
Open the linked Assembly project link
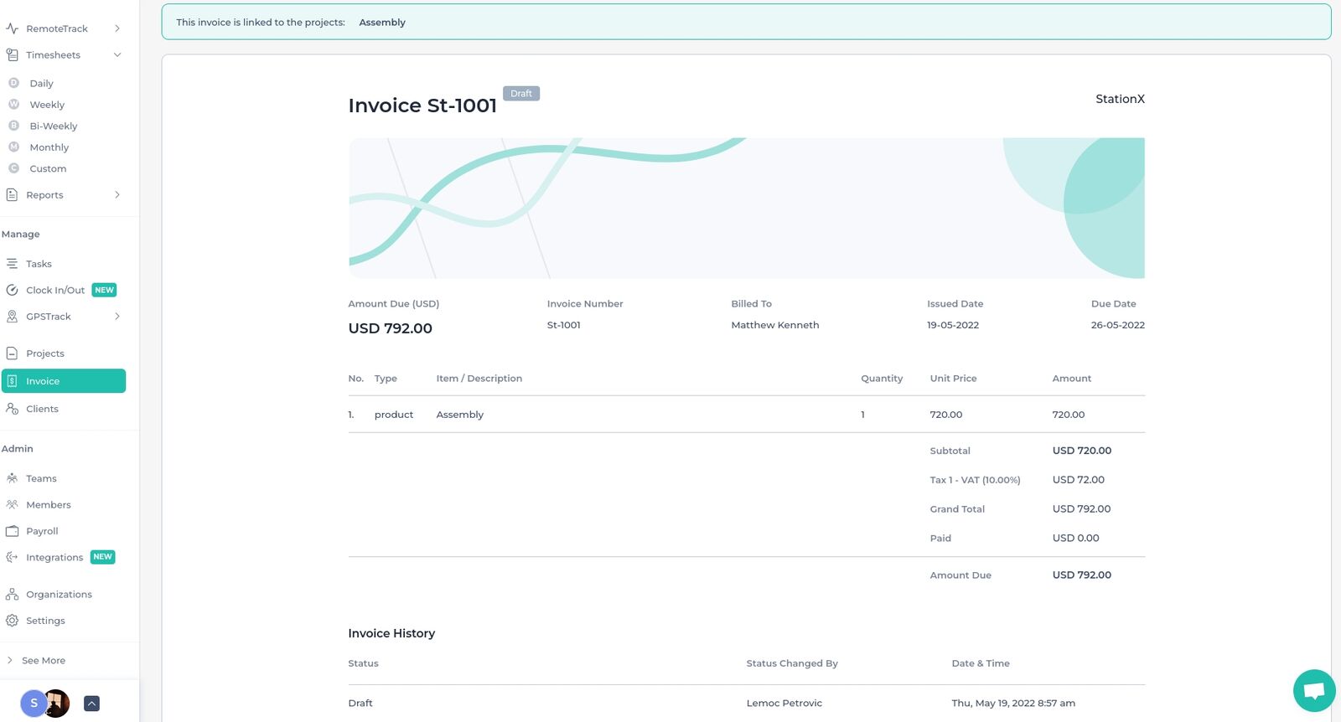click(382, 23)
